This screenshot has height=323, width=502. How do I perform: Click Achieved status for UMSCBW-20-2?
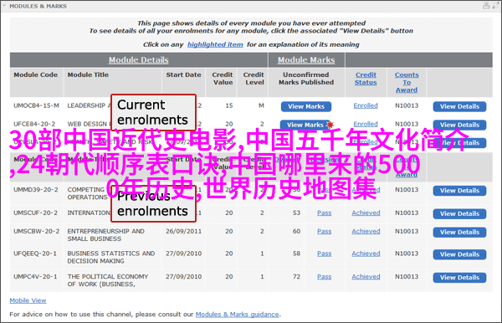point(366,231)
